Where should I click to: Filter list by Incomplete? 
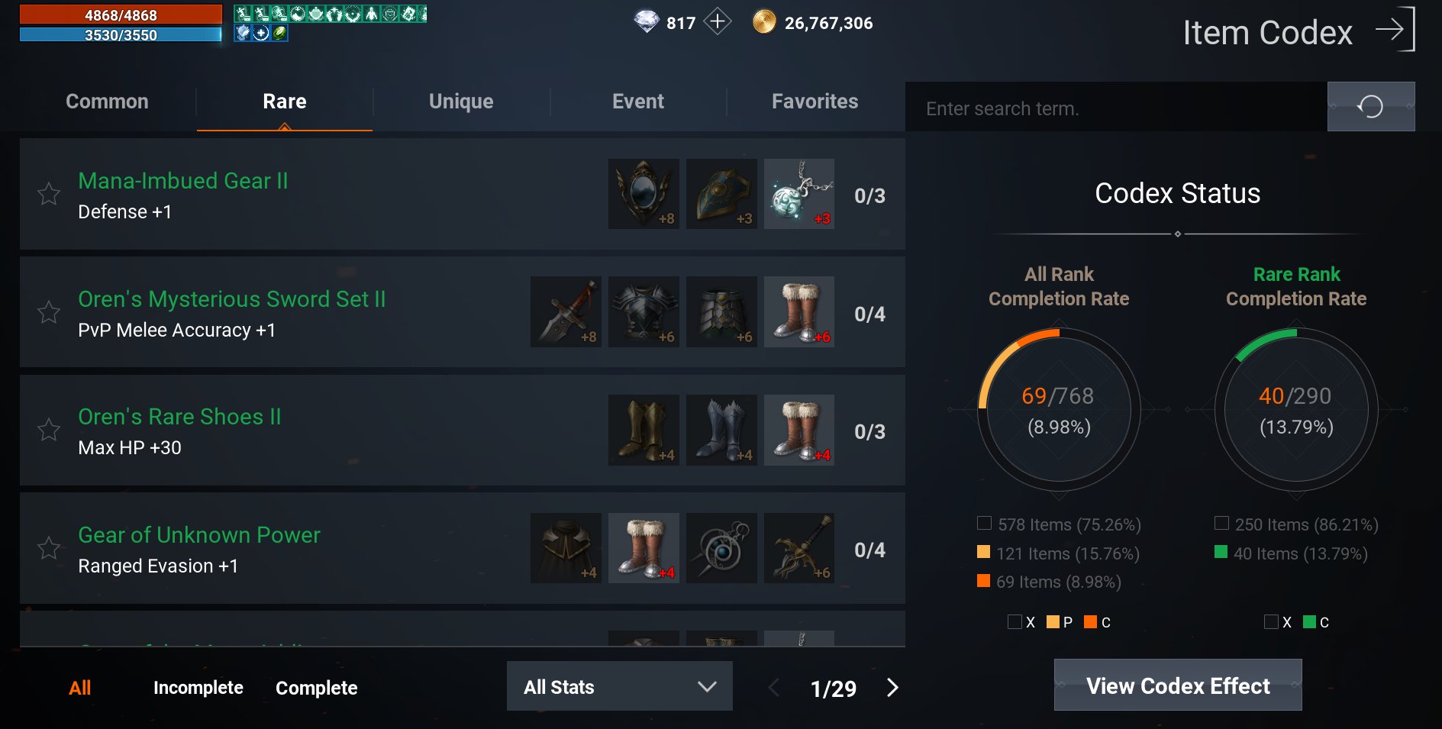[198, 688]
